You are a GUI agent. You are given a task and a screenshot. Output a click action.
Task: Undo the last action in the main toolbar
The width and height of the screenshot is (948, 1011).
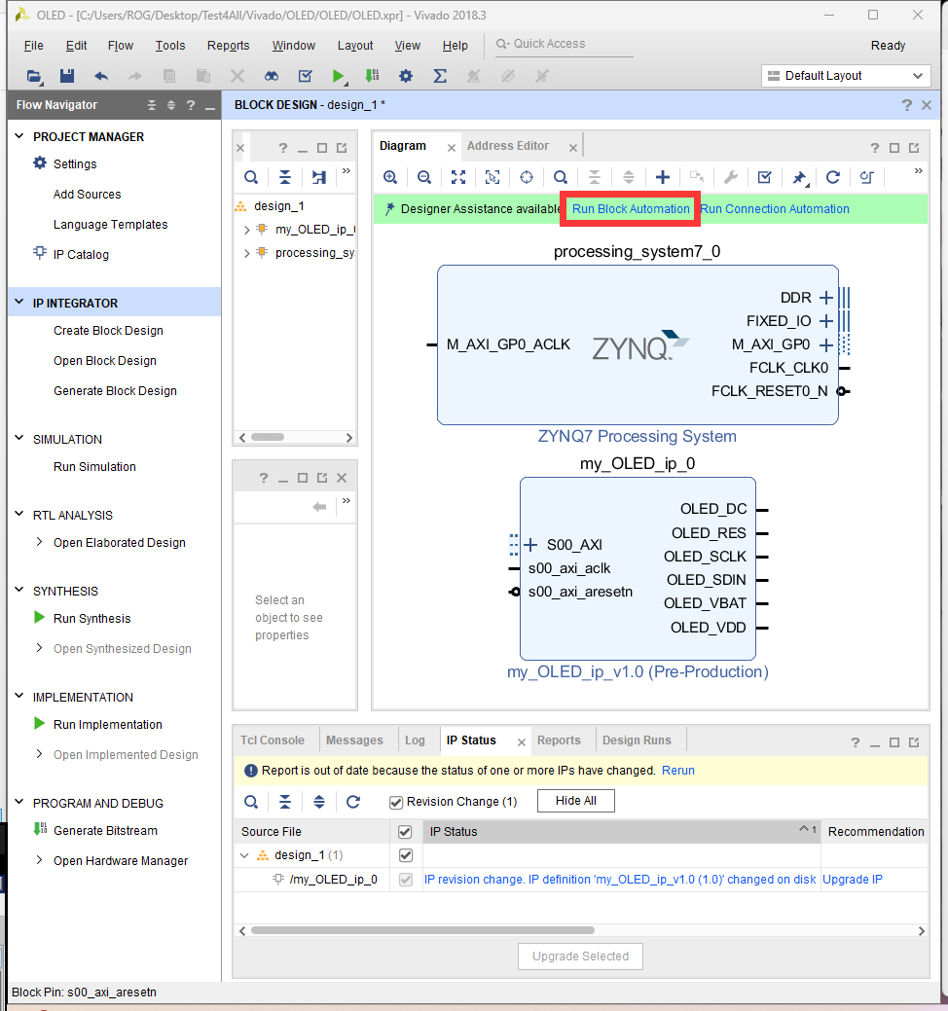101,76
